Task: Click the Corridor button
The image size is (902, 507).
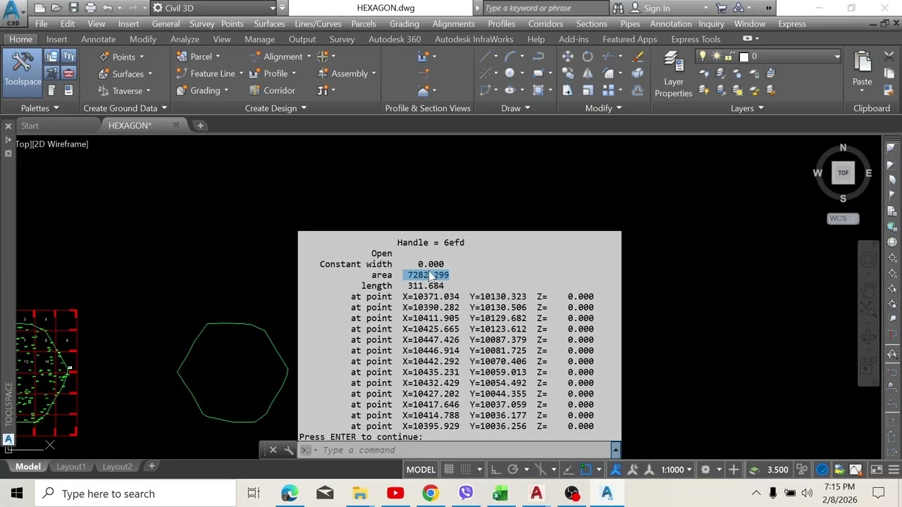Action: click(x=273, y=90)
